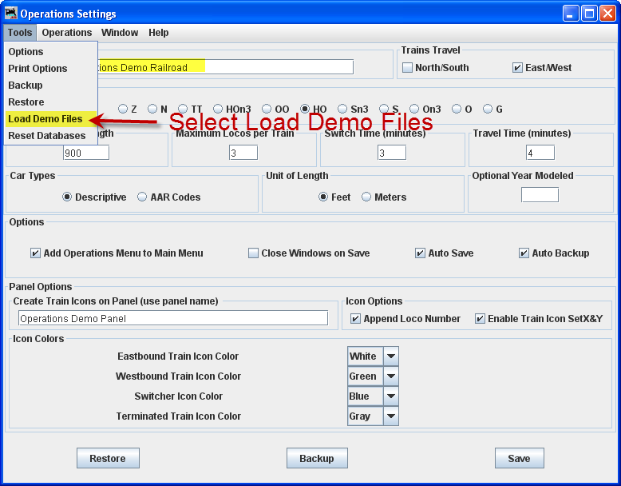This screenshot has width=621, height=486.
Task: Choose Meters as unit of length
Action: (x=367, y=197)
